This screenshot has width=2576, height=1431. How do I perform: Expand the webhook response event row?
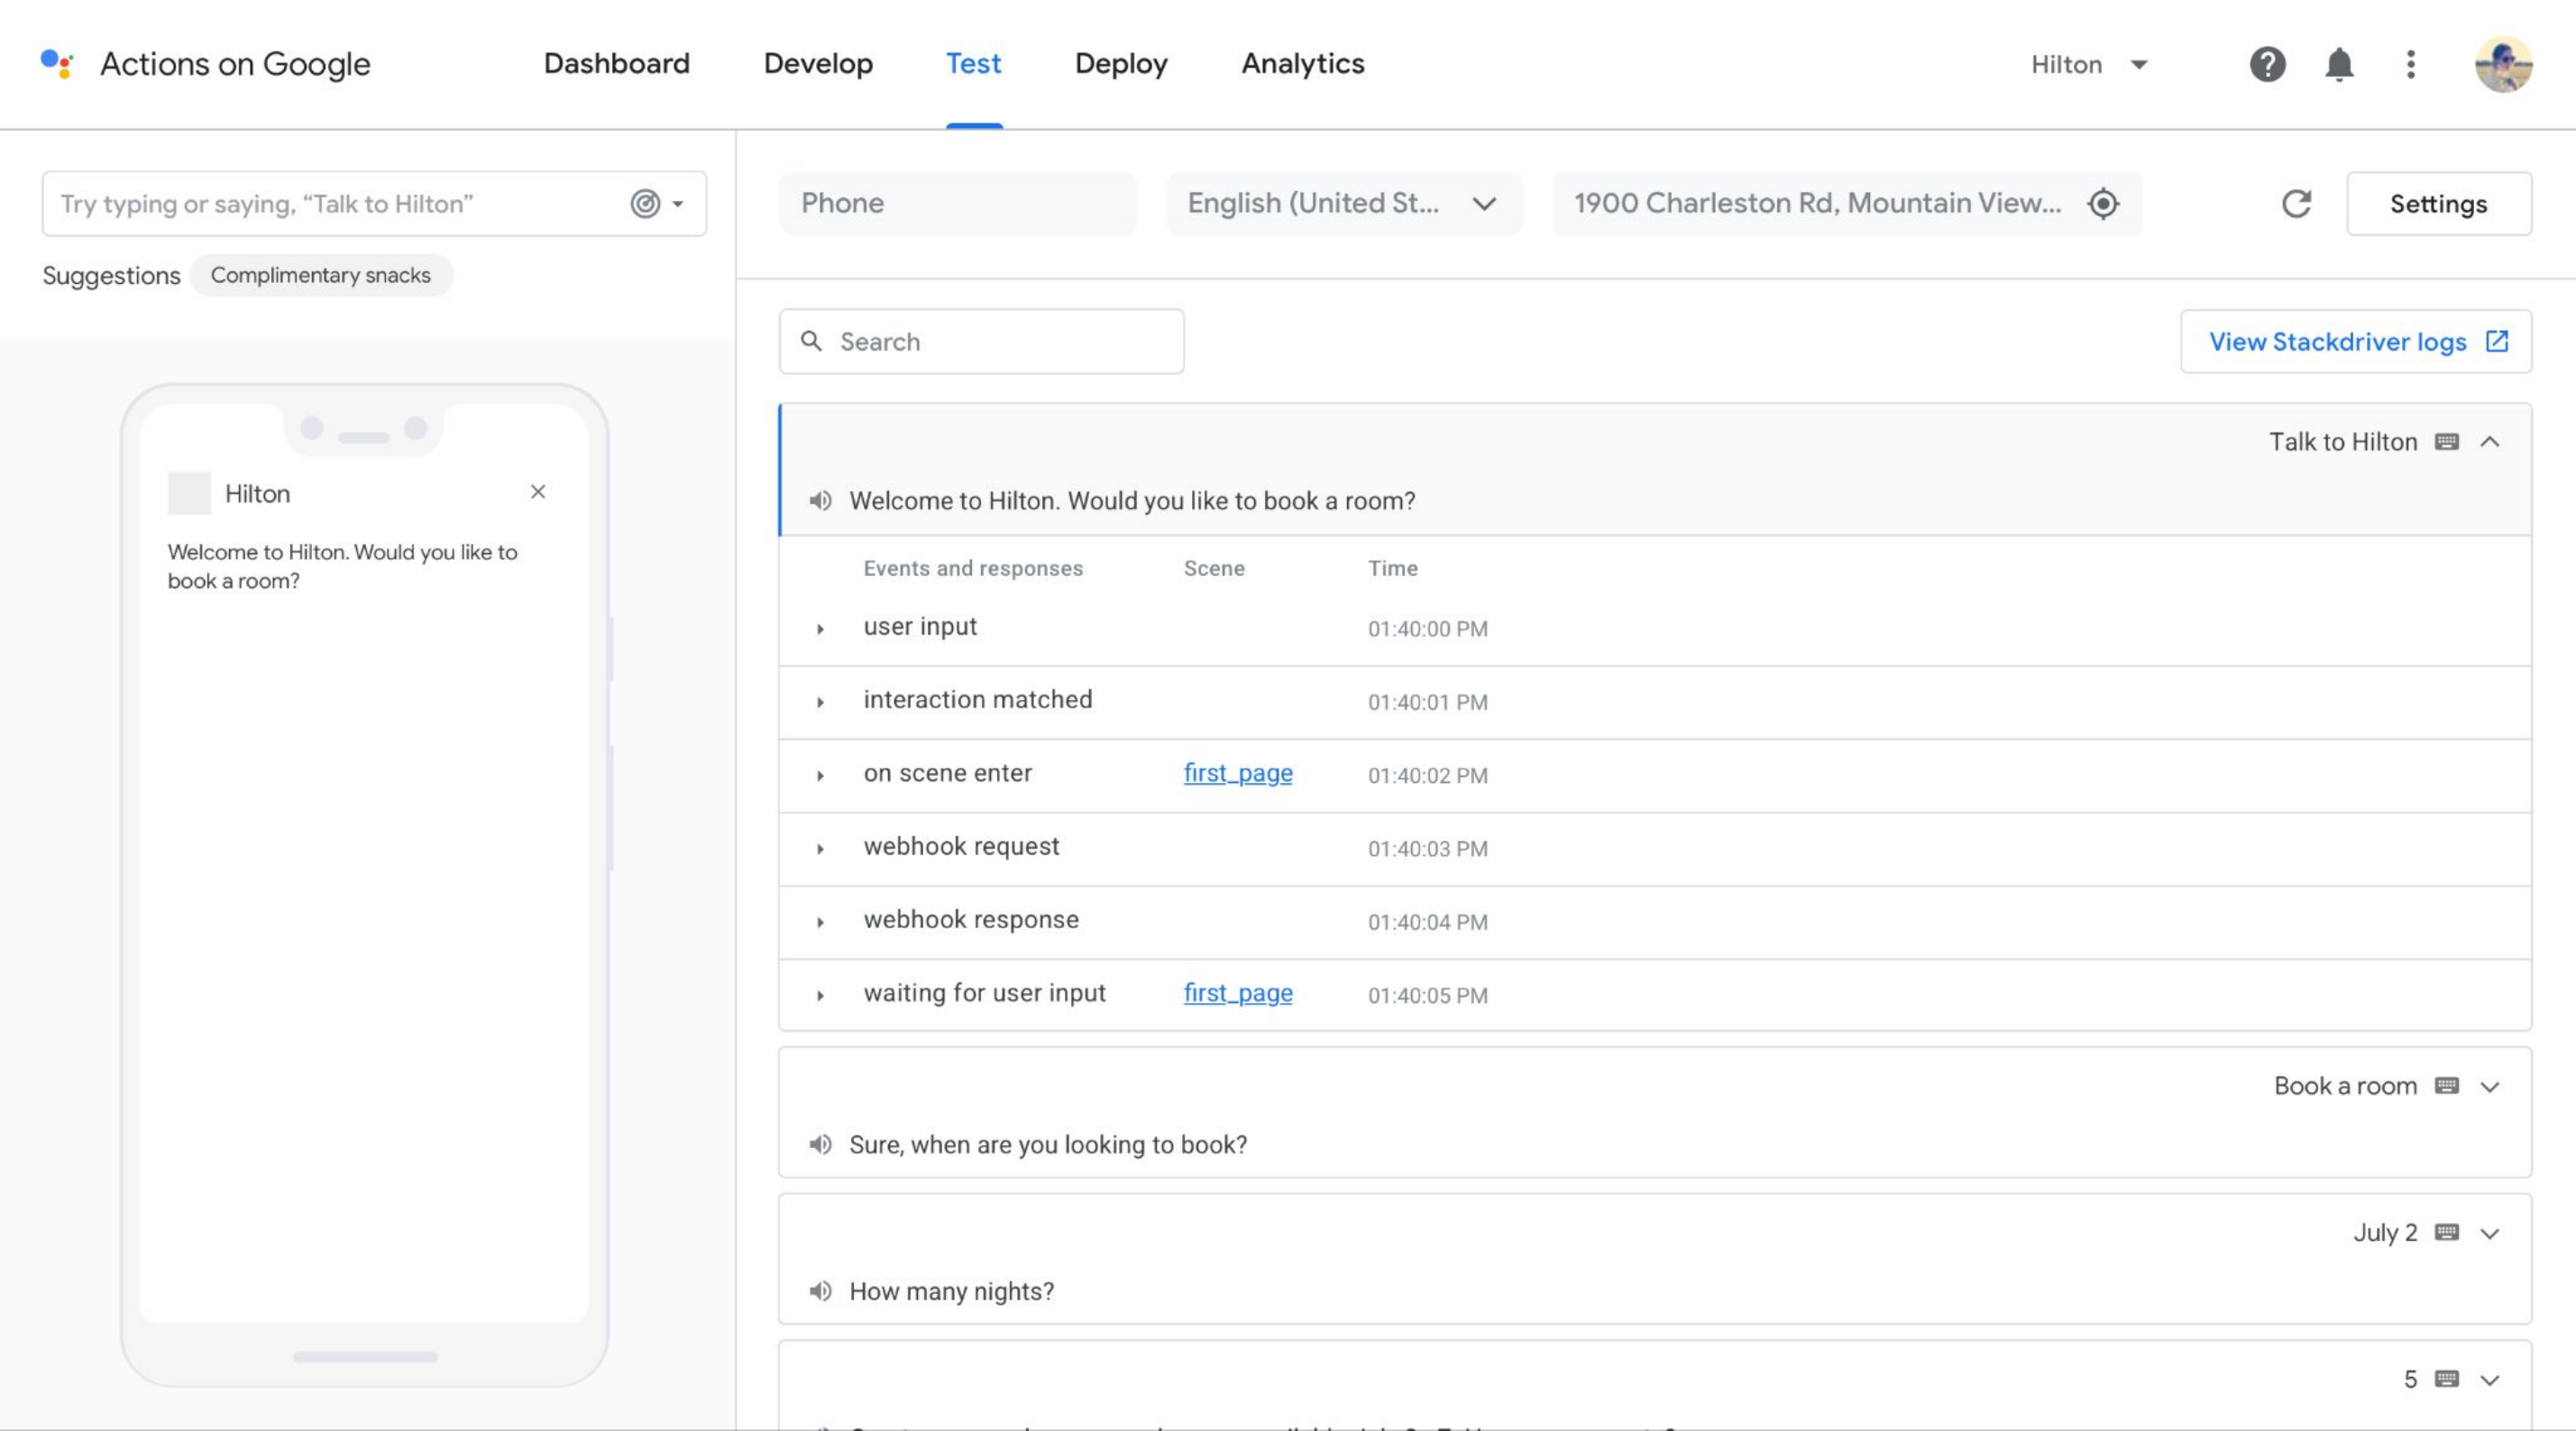[x=820, y=923]
